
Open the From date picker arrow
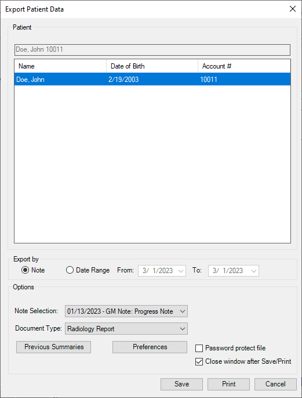181,271
